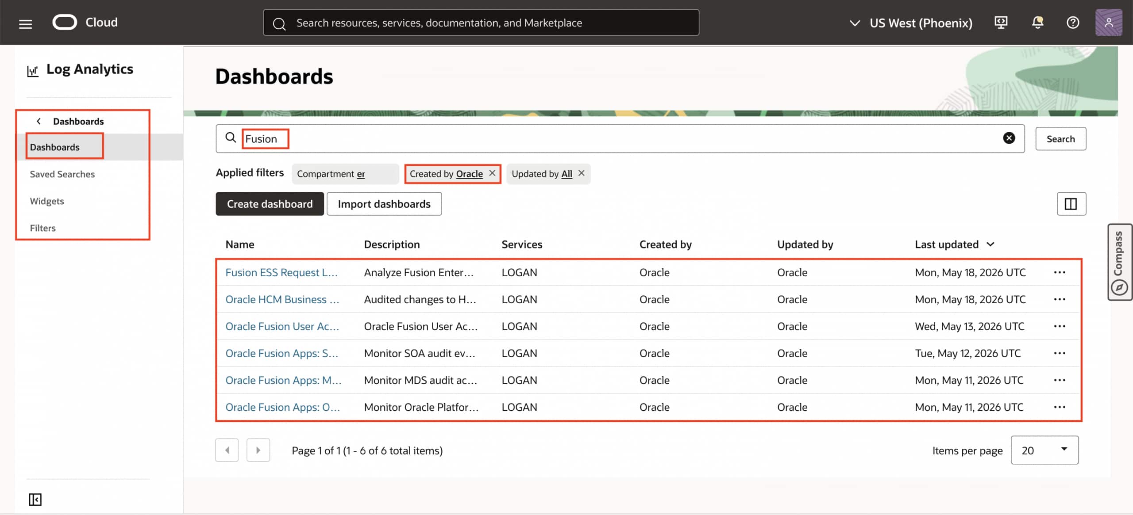Open the Compass side tab
The width and height of the screenshot is (1133, 515).
tap(1119, 262)
